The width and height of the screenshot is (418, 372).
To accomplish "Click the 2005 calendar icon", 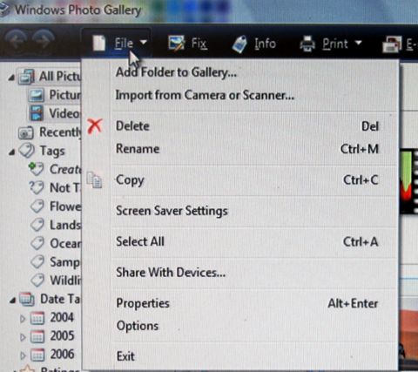I will [37, 336].
